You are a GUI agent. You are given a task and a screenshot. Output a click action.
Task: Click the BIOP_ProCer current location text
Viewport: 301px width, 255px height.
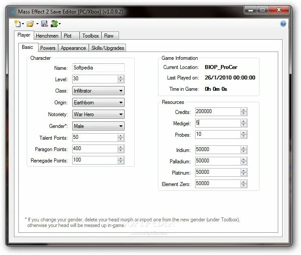[221, 67]
